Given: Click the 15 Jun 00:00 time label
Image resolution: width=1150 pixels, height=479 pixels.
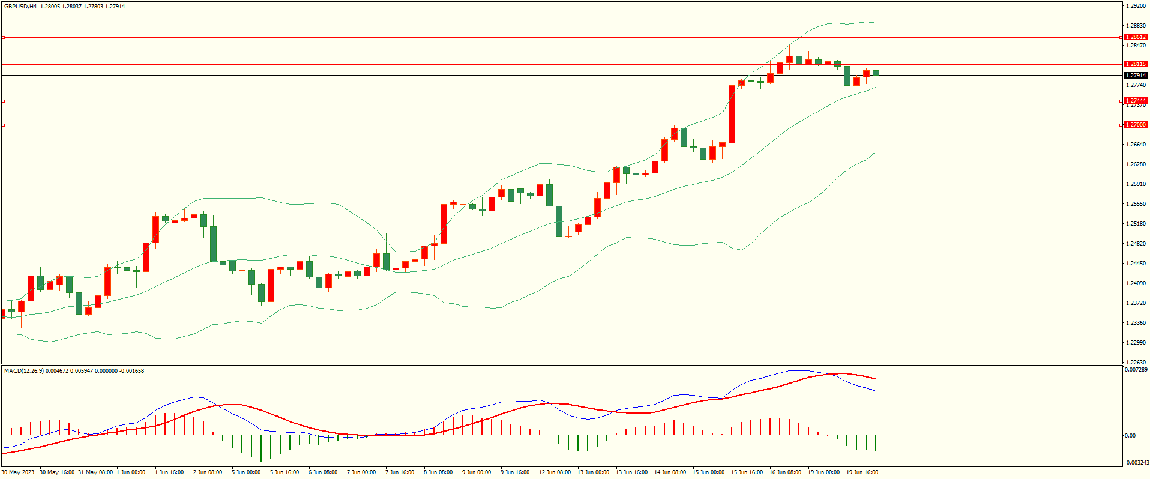Looking at the screenshot, I should pyautogui.click(x=709, y=472).
